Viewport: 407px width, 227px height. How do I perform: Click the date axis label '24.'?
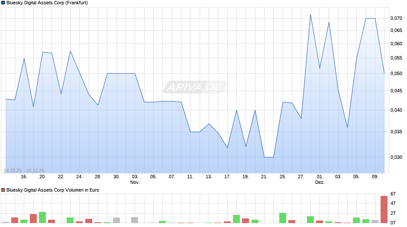click(x=79, y=177)
